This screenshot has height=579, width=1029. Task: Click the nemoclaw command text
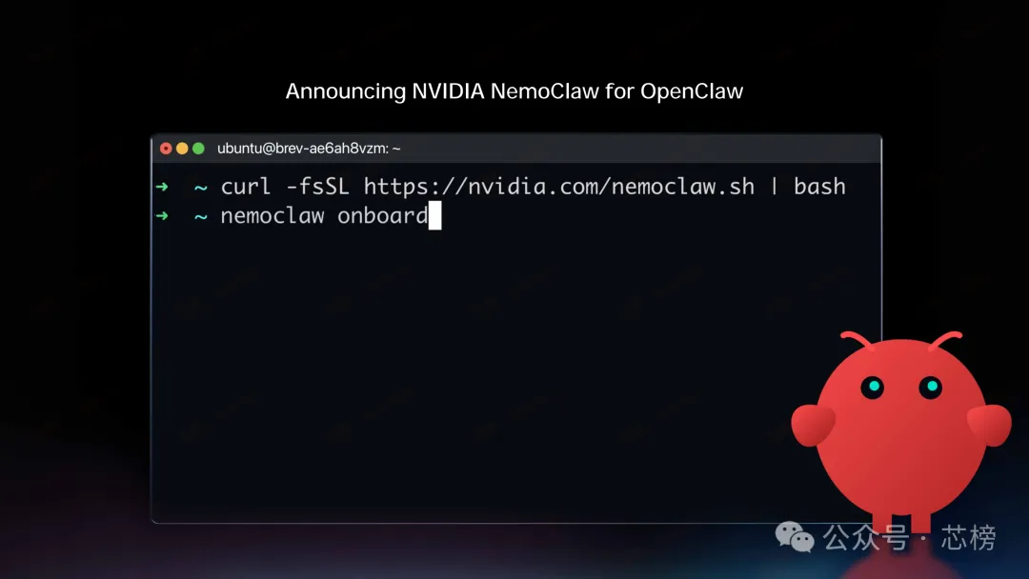pyautogui.click(x=272, y=216)
